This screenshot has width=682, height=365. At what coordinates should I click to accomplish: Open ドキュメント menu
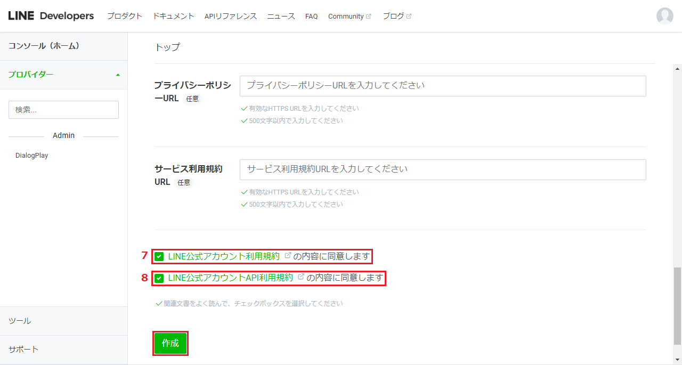(173, 16)
